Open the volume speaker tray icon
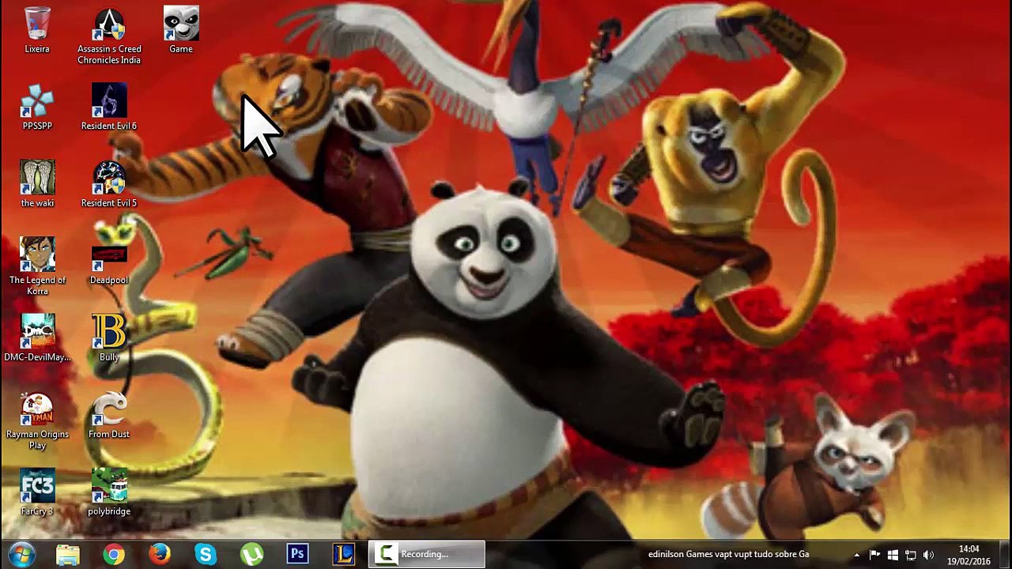 [929, 555]
